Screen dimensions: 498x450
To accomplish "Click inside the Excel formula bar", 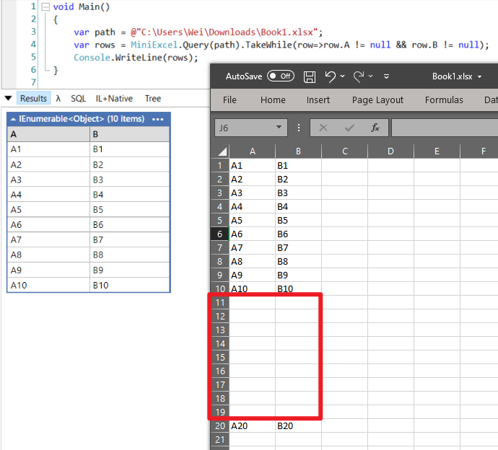I will click(x=445, y=128).
